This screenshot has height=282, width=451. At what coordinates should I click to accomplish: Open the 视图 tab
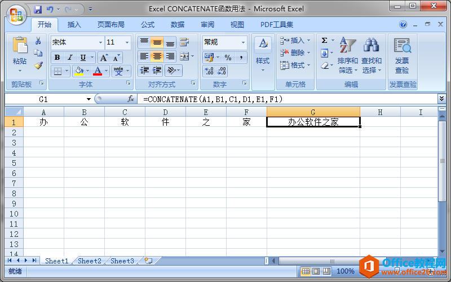coord(237,25)
